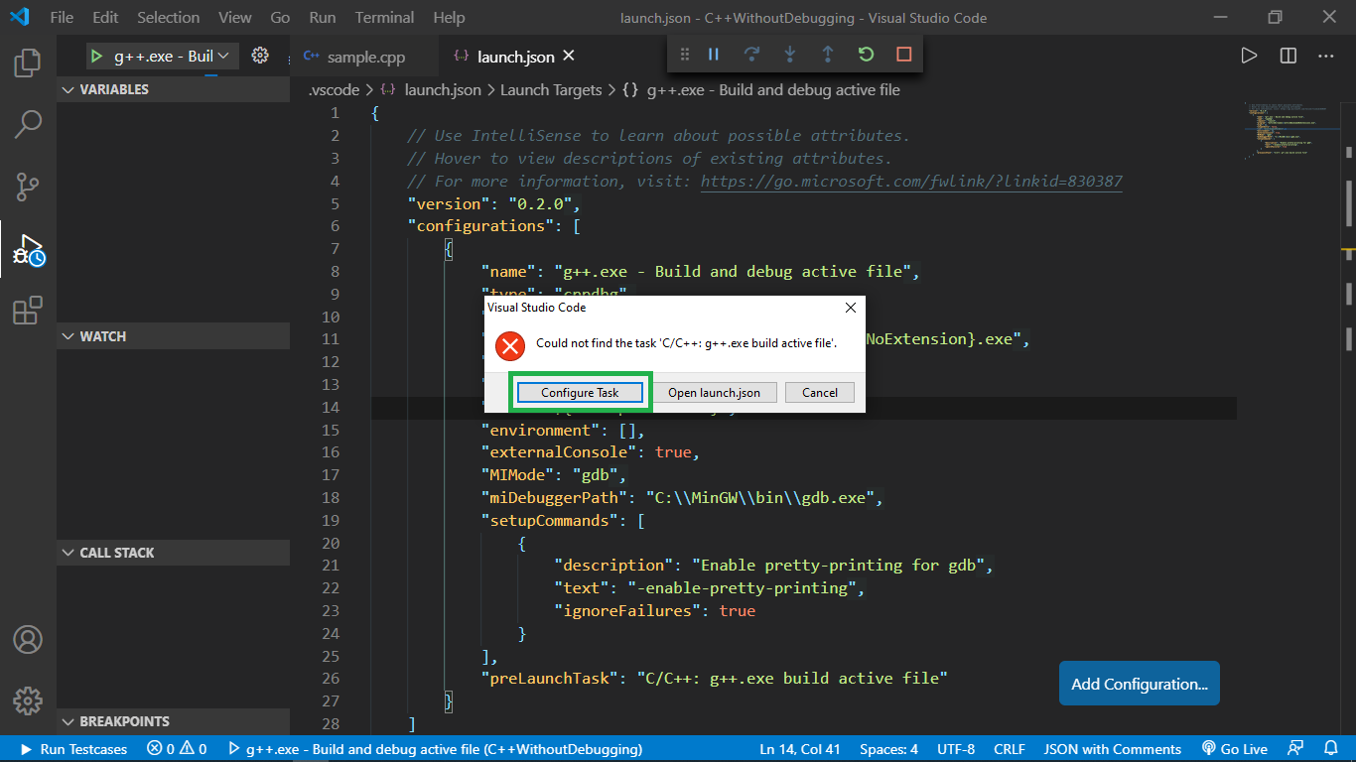Stop debugging with the red square
Viewport: 1356px width, 762px height.
(903, 55)
